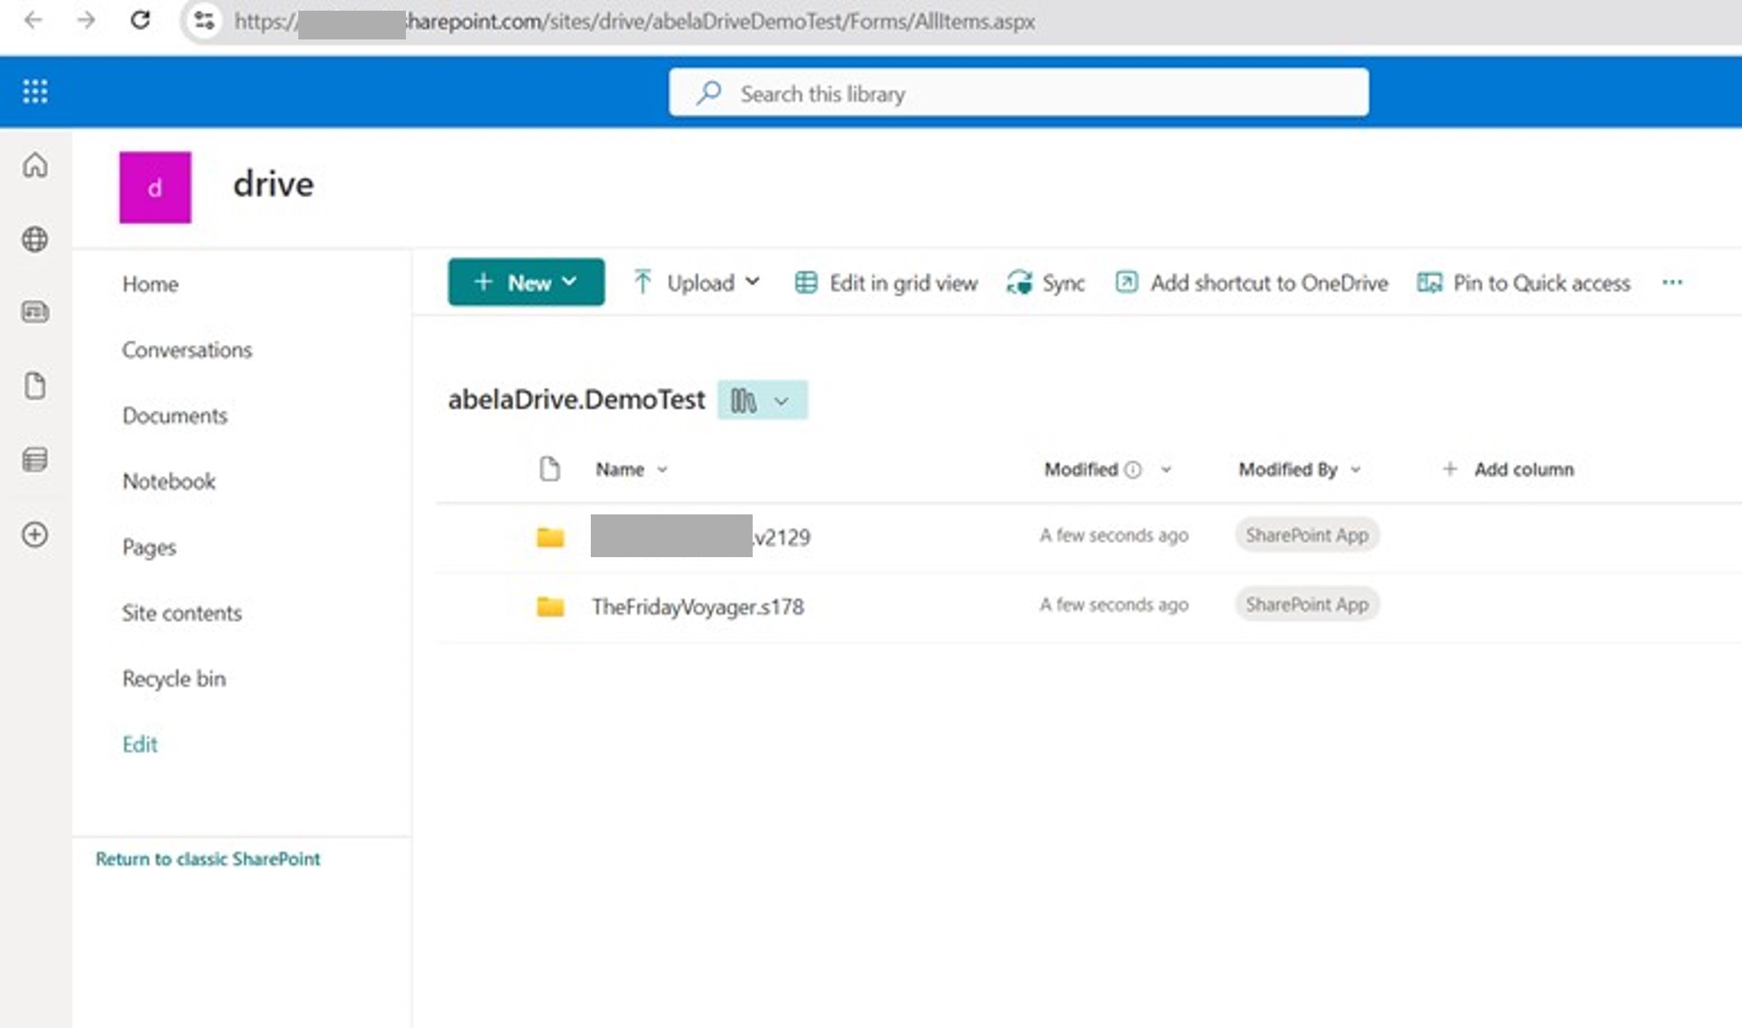The height and width of the screenshot is (1028, 1742).
Task: Open My lists icon in app bar
Action: tap(35, 459)
